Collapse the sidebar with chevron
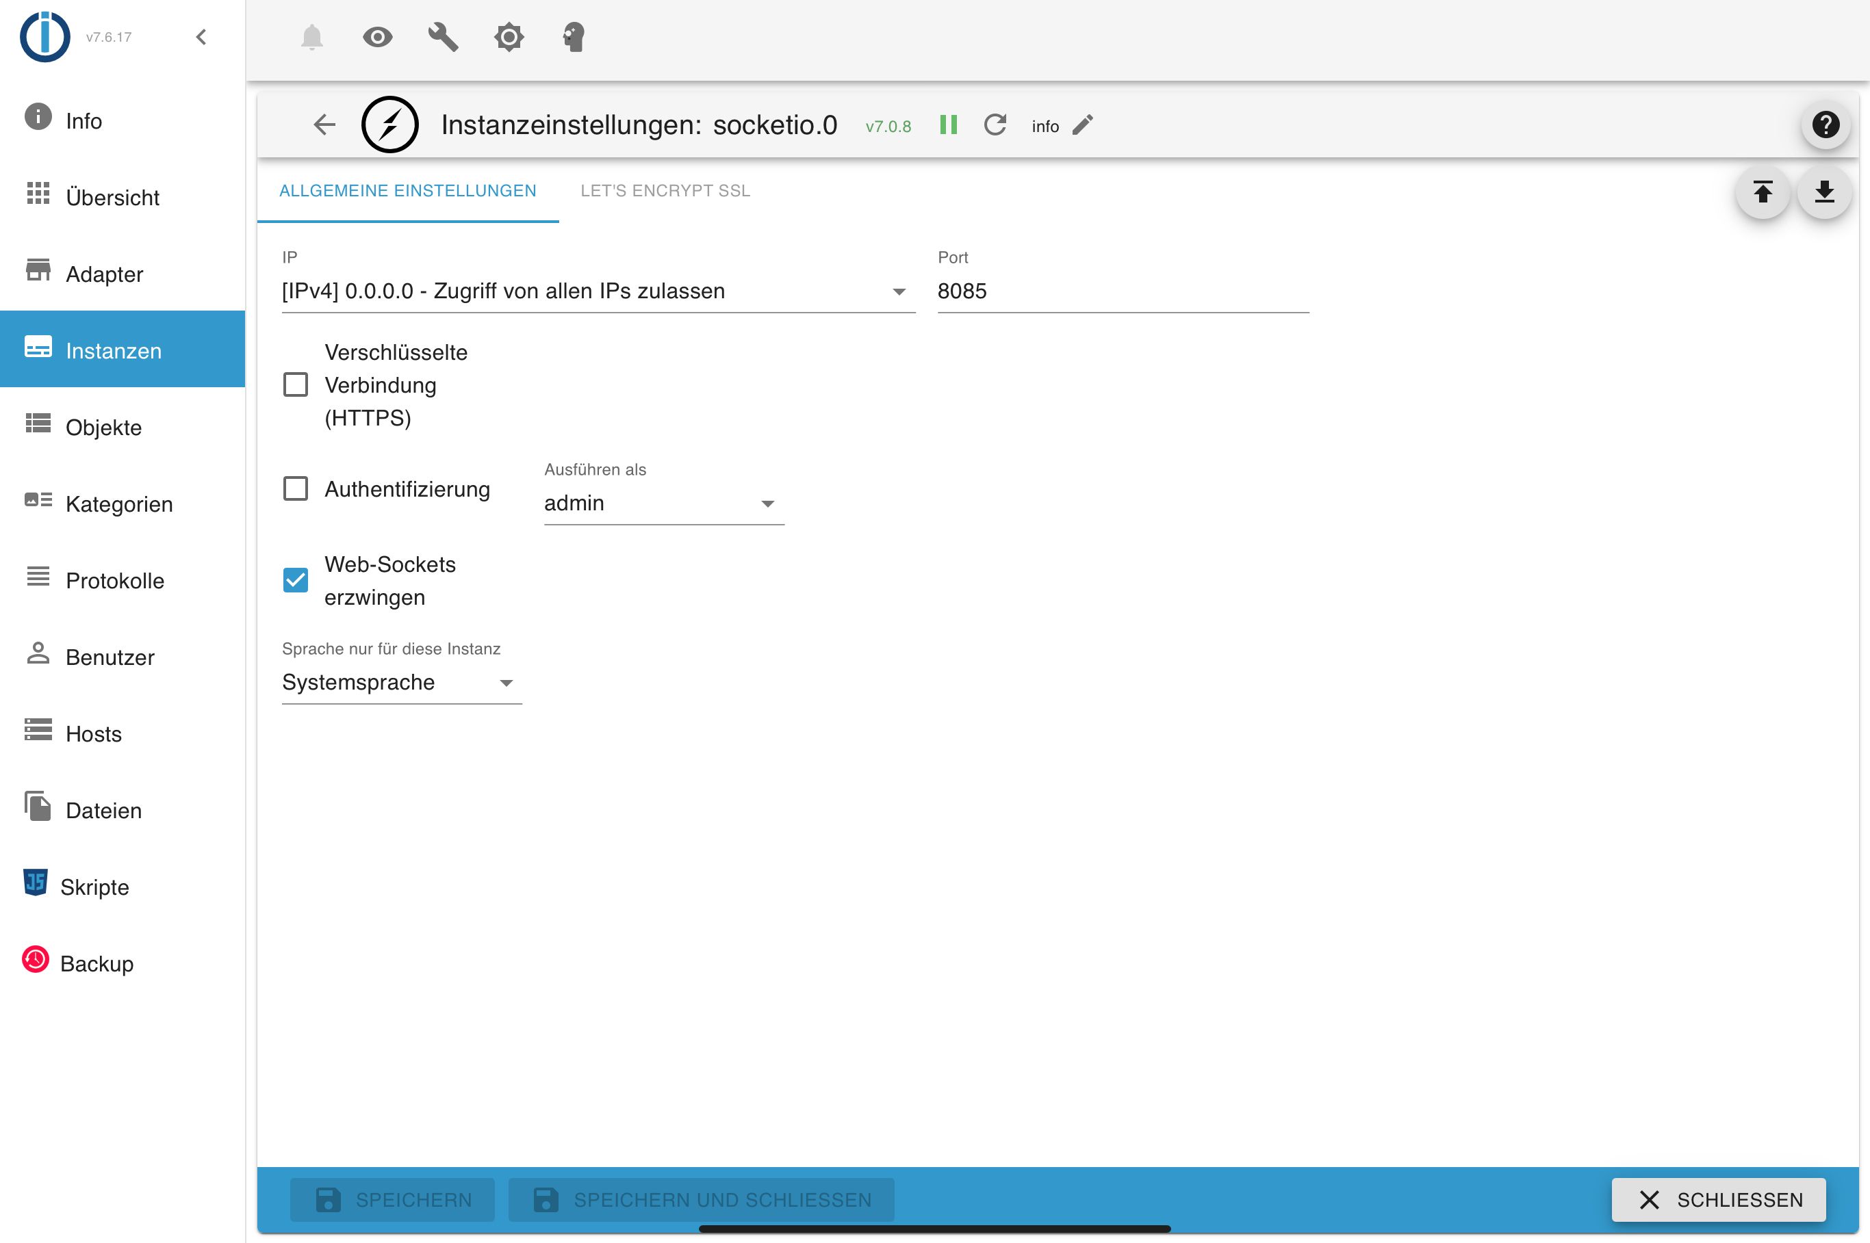 (x=201, y=37)
